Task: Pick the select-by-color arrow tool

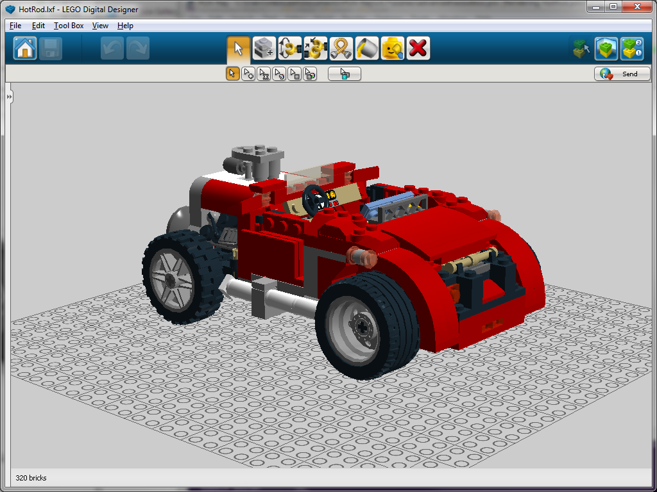Action: (x=279, y=73)
